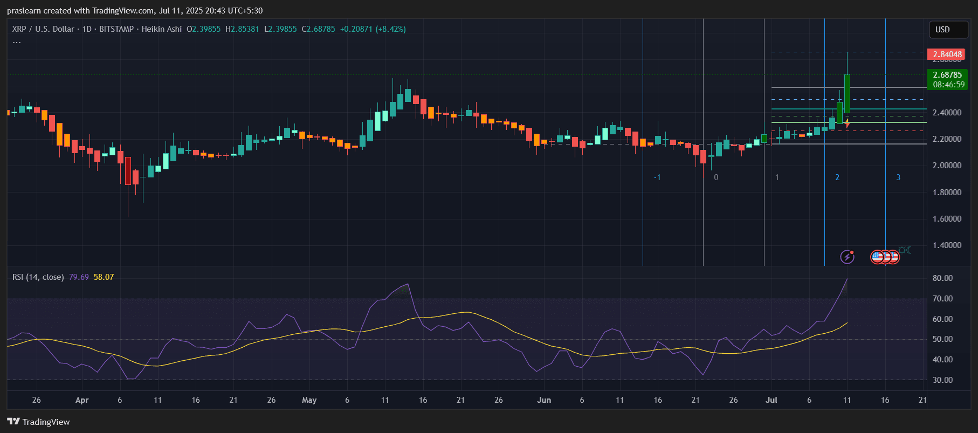Click the yellow RSI average value 58.07
978x433 pixels.
(104, 277)
